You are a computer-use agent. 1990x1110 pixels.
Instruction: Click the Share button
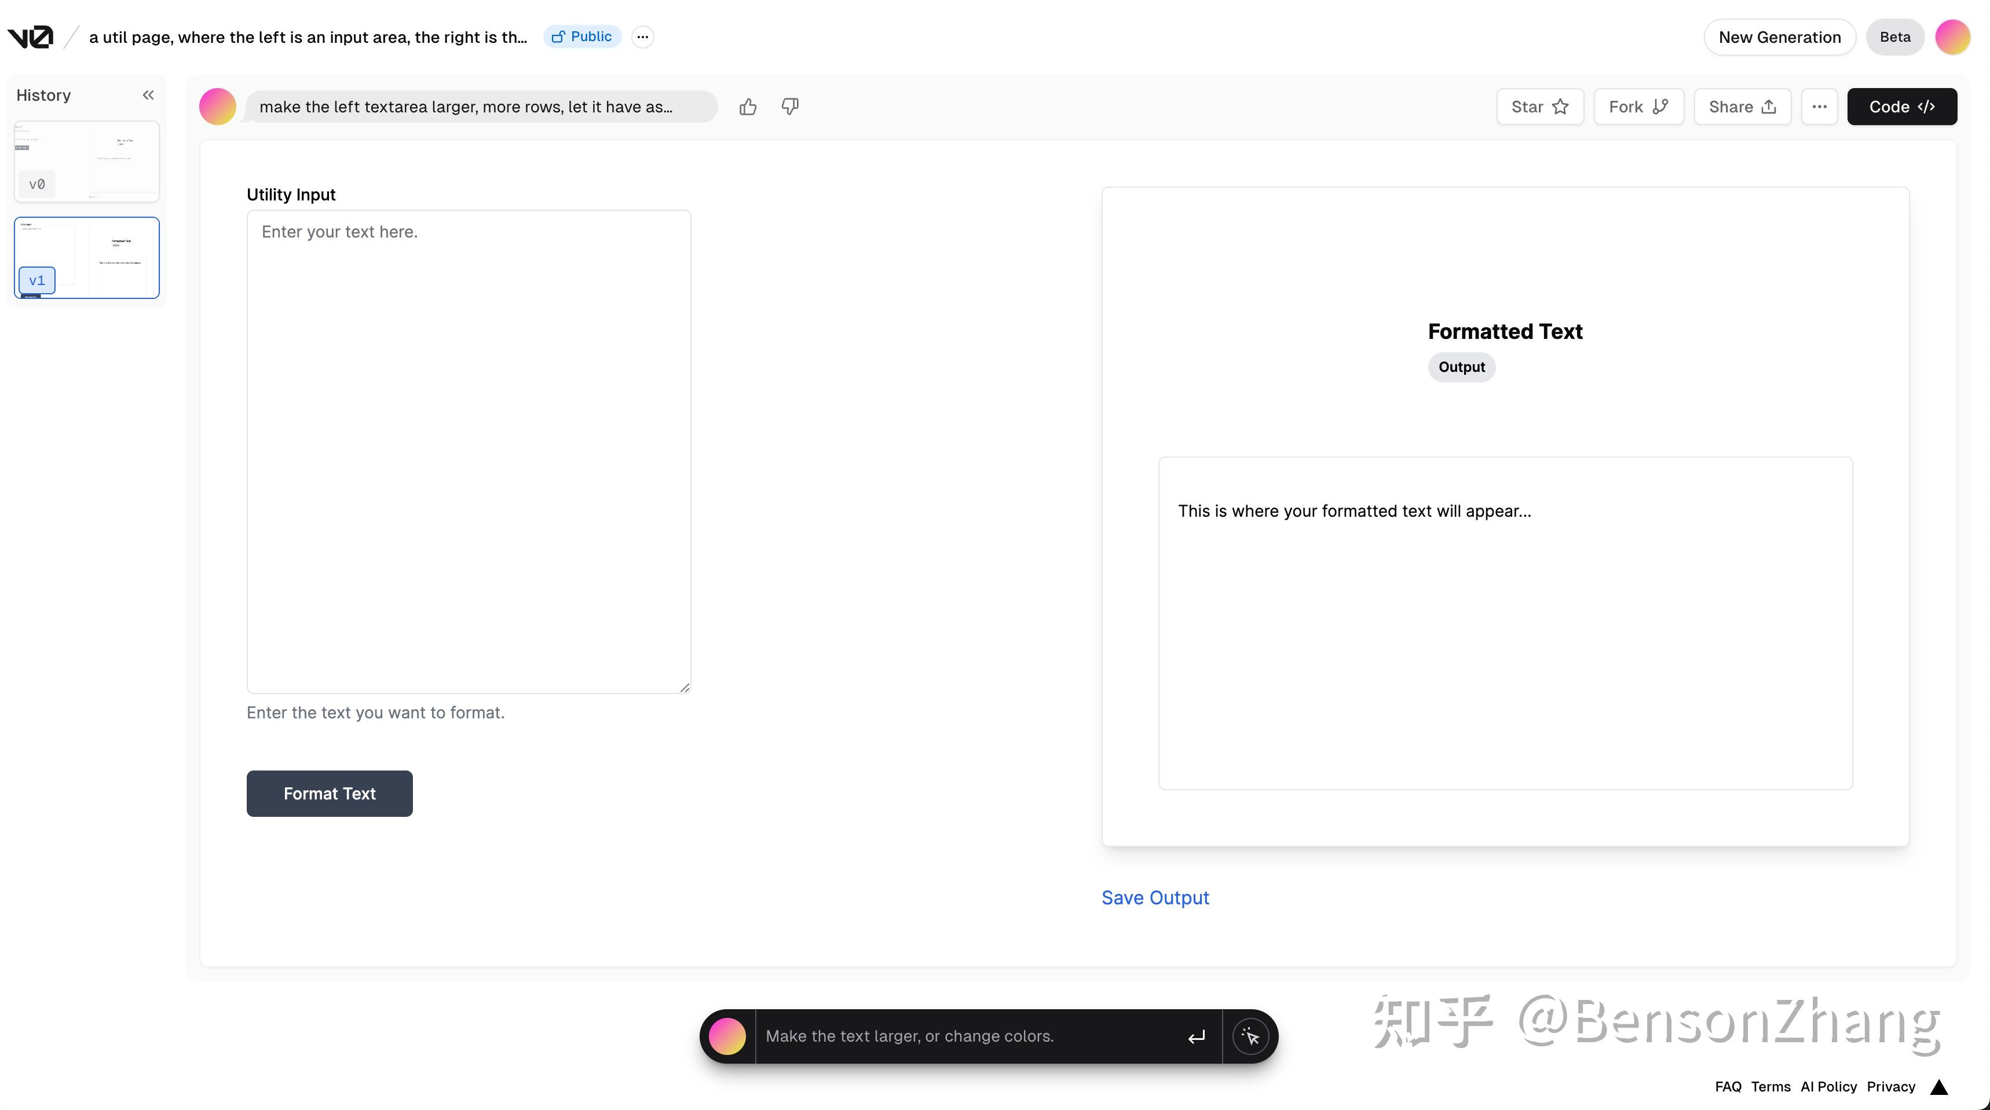click(1741, 107)
